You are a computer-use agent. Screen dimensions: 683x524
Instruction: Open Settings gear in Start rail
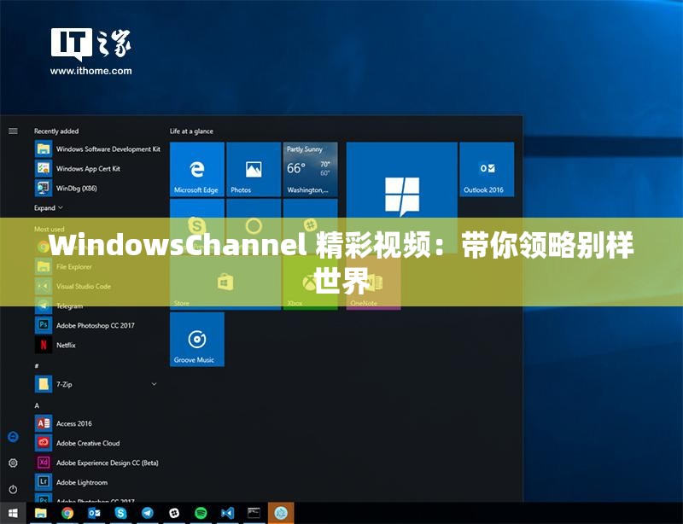click(x=13, y=463)
